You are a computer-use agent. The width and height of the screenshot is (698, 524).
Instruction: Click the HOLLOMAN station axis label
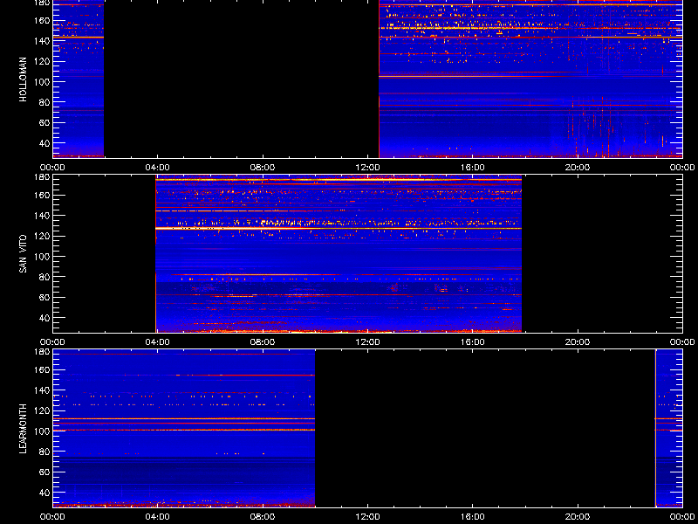[x=24, y=79]
